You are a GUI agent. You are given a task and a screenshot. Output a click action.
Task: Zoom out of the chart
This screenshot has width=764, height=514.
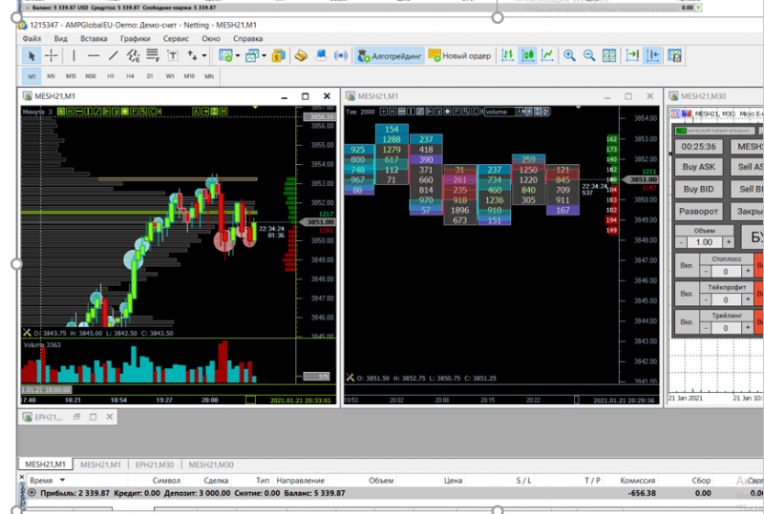click(x=589, y=56)
